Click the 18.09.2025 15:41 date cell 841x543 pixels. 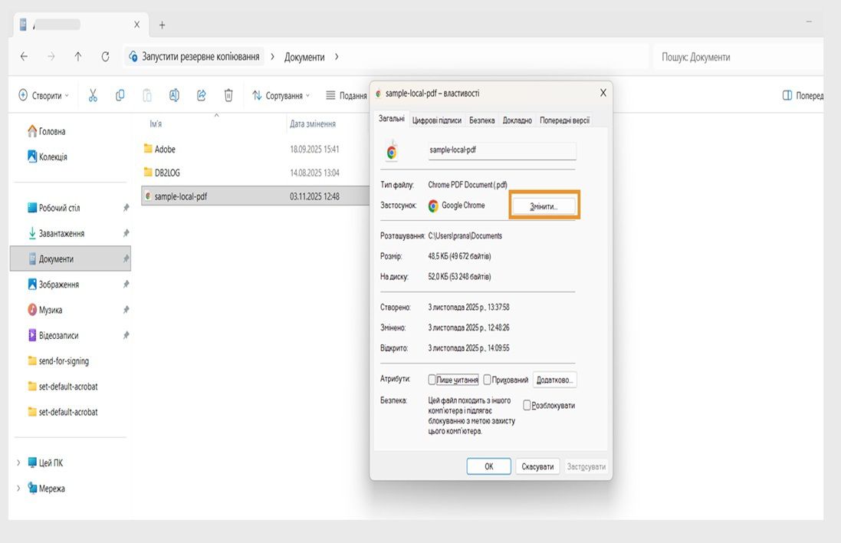point(314,149)
